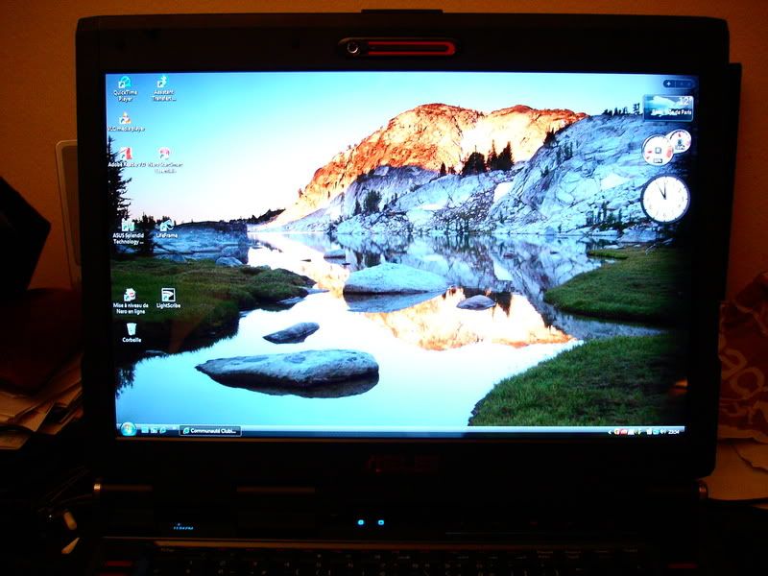Launch Adobe Reader from the desktop

coord(125,154)
